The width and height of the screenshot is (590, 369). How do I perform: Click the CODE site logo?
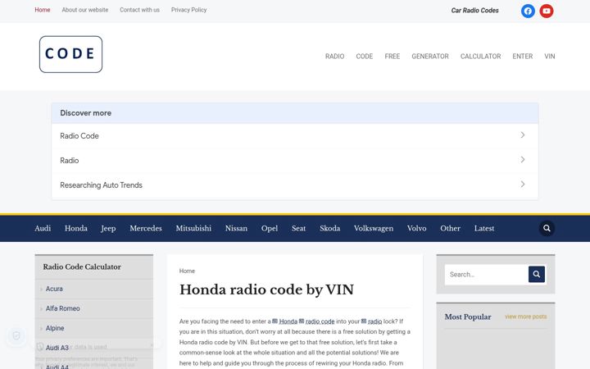[70, 54]
